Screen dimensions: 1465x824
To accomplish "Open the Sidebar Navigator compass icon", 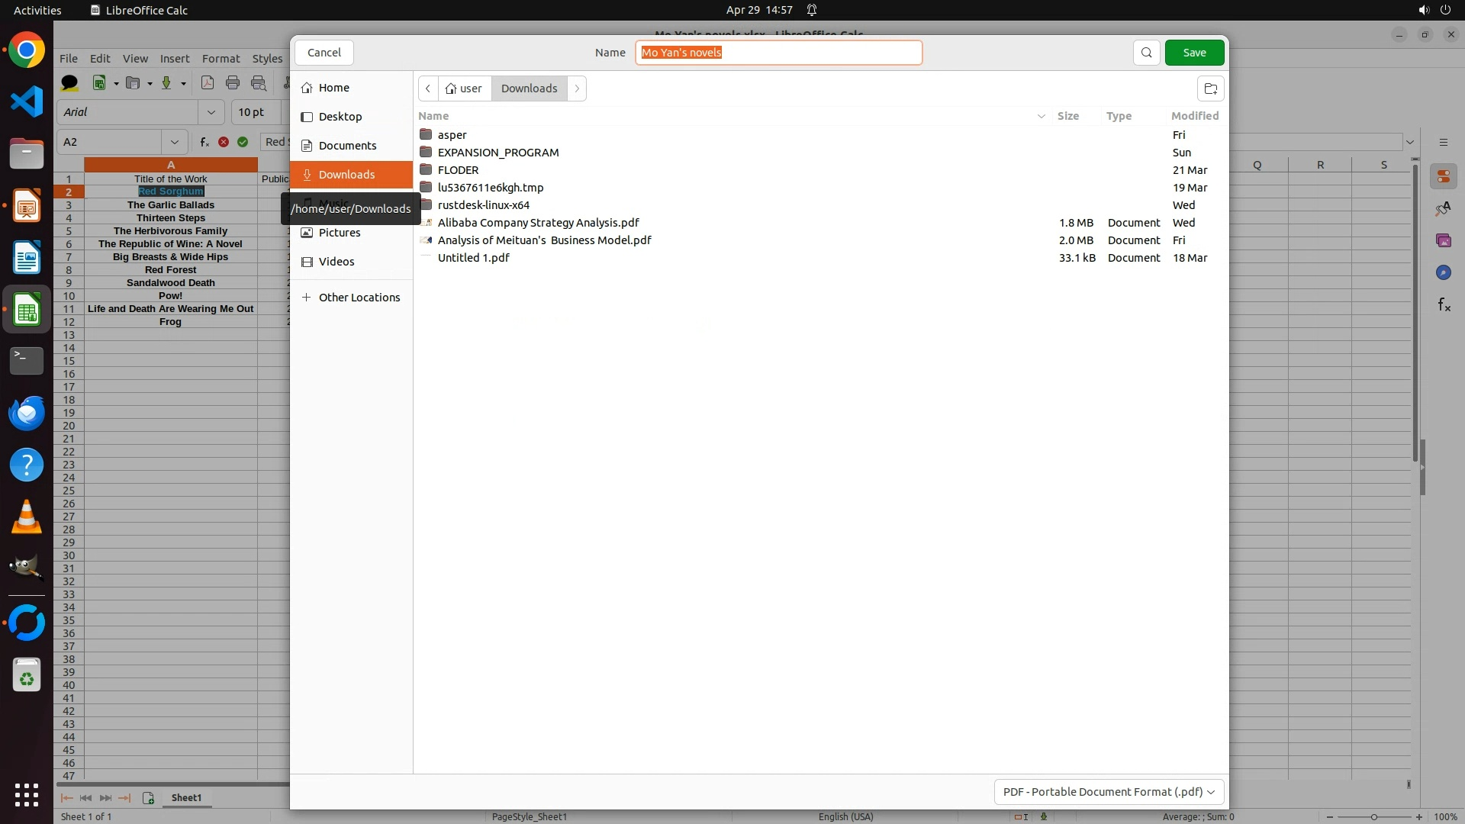I will tap(1444, 272).
